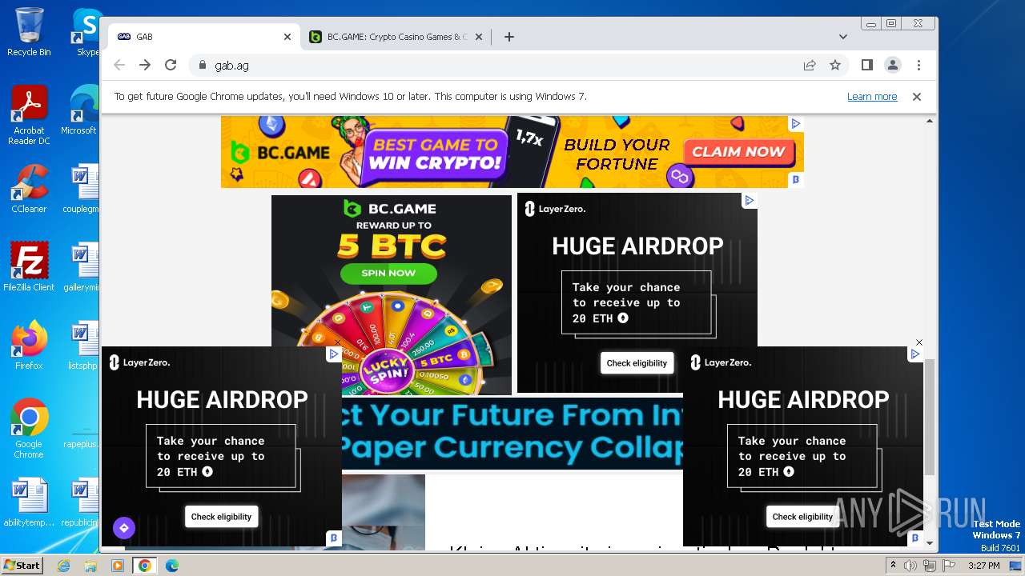The height and width of the screenshot is (576, 1025).
Task: Open the Recycle Bin desktop icon
Action: 29,32
